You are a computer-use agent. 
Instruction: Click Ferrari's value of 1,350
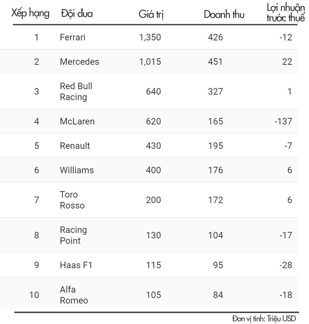(x=150, y=37)
